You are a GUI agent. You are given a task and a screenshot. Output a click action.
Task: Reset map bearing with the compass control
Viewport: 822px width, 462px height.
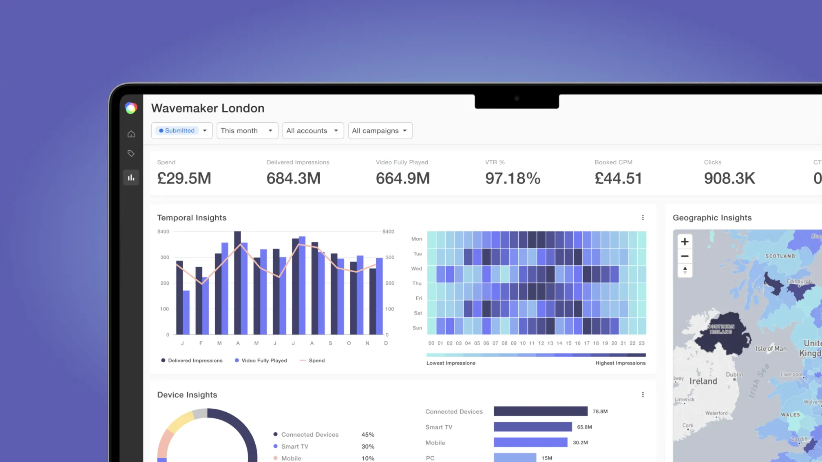pyautogui.click(x=685, y=271)
